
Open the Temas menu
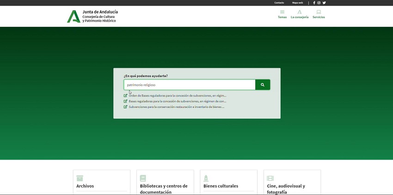click(x=282, y=14)
